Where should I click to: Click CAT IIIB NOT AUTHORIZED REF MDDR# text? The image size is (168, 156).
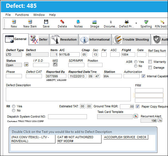(x=79, y=139)
